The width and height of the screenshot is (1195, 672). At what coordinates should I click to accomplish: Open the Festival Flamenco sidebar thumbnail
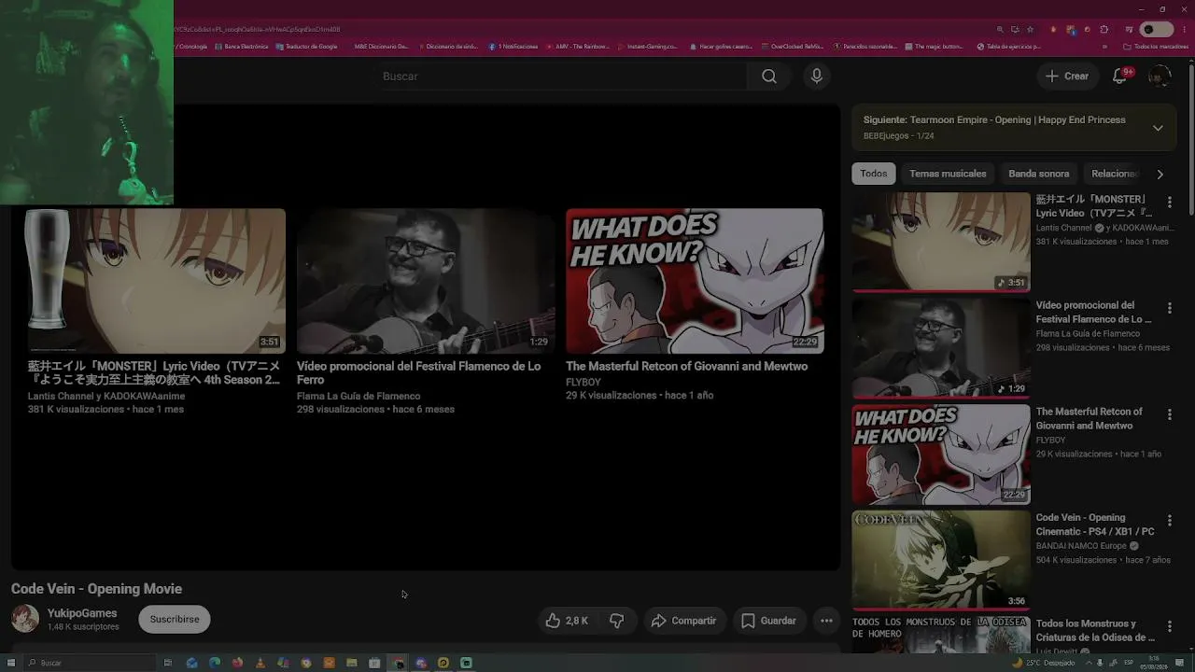[941, 348]
